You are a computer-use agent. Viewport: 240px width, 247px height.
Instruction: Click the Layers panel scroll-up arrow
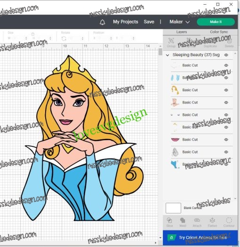pos(235,54)
